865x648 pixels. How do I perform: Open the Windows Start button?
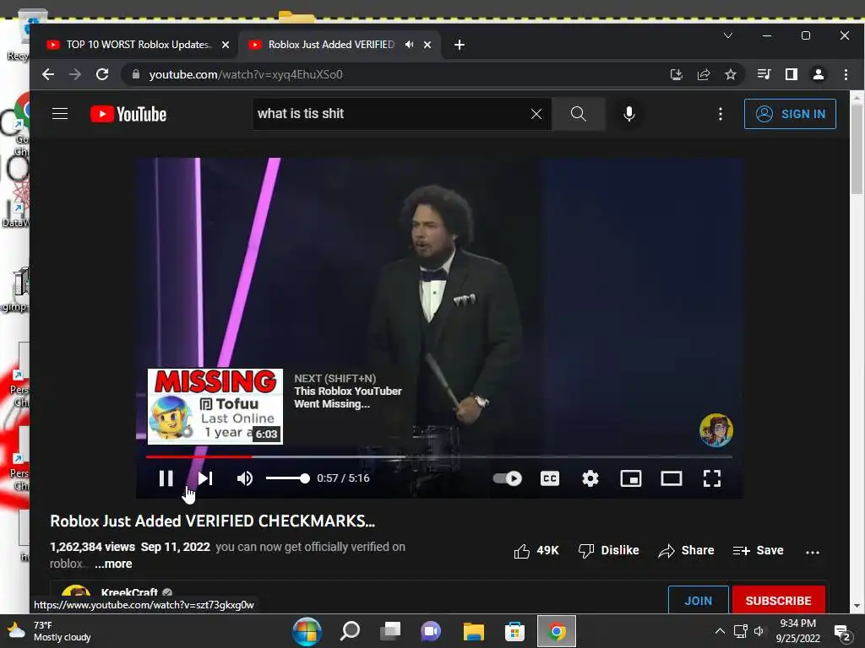(x=307, y=631)
